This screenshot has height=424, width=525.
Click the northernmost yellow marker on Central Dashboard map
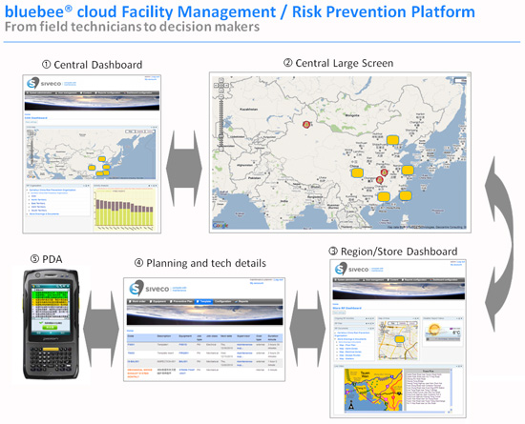click(x=102, y=159)
